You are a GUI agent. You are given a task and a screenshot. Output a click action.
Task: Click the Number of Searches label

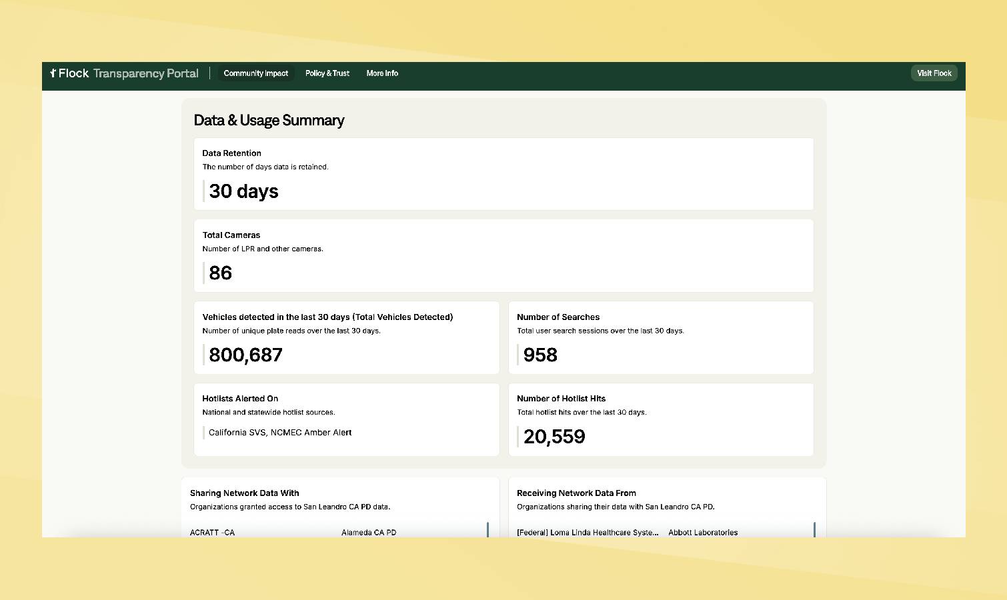(x=558, y=317)
